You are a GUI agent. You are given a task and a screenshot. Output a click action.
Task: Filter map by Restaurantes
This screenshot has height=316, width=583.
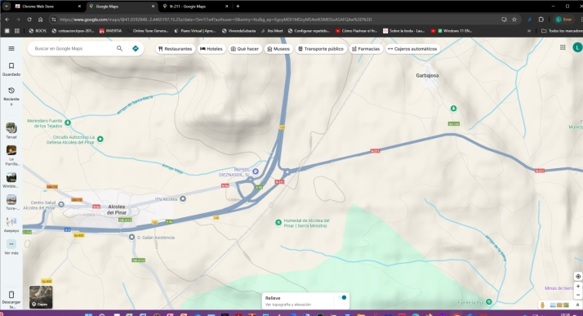pyautogui.click(x=175, y=49)
